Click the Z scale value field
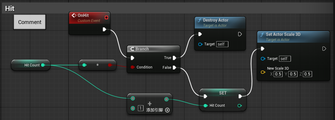Image resolution: width=335 pixels, height=120 pixels. pos(308,74)
